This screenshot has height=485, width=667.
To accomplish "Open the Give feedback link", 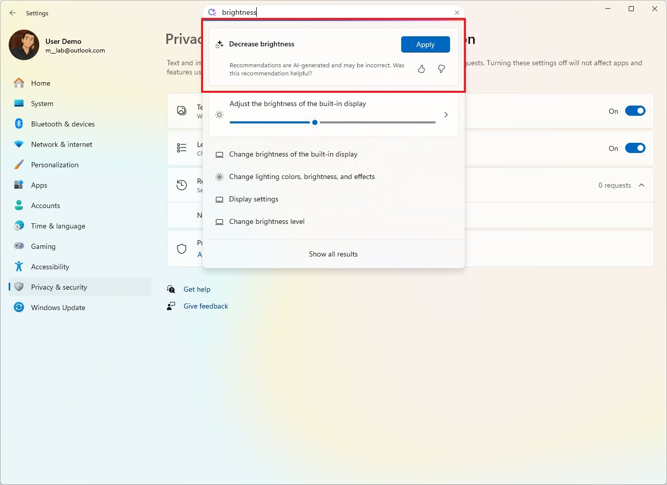I will click(x=205, y=305).
